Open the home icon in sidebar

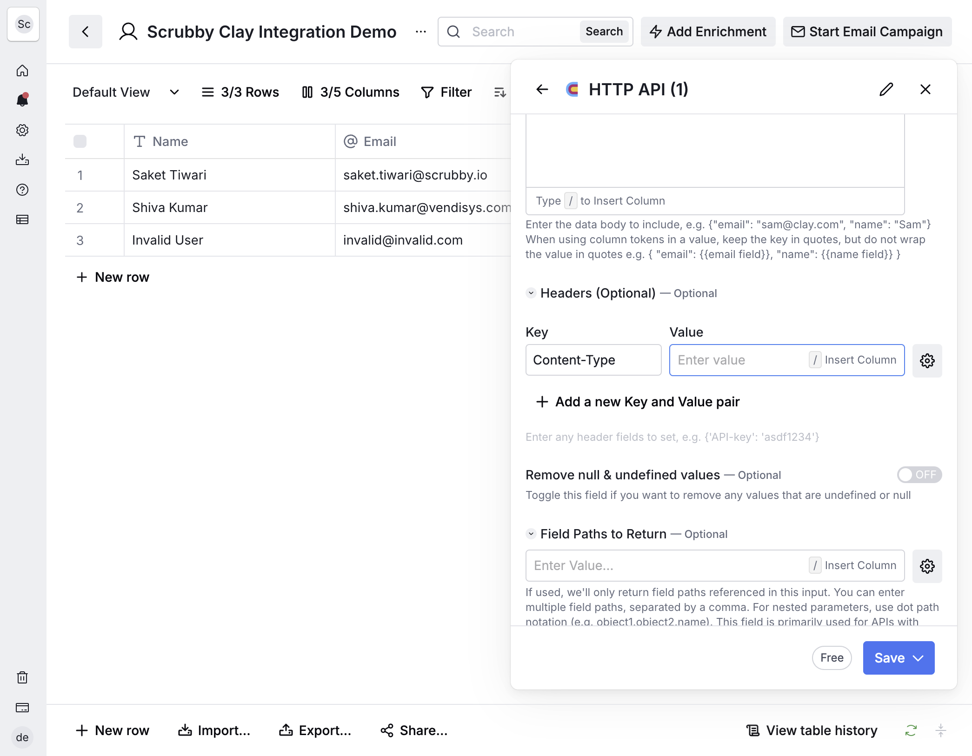tap(22, 71)
